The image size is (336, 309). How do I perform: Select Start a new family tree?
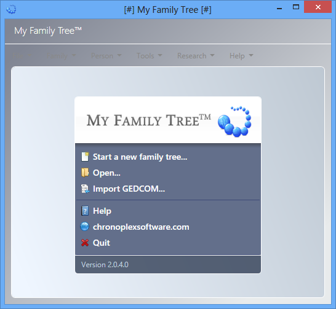(x=140, y=157)
